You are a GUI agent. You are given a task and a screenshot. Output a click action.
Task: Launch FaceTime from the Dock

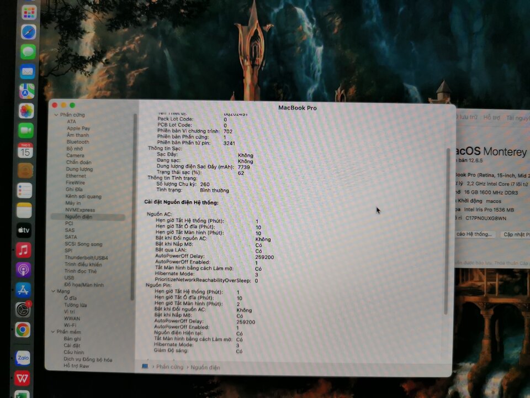26,130
